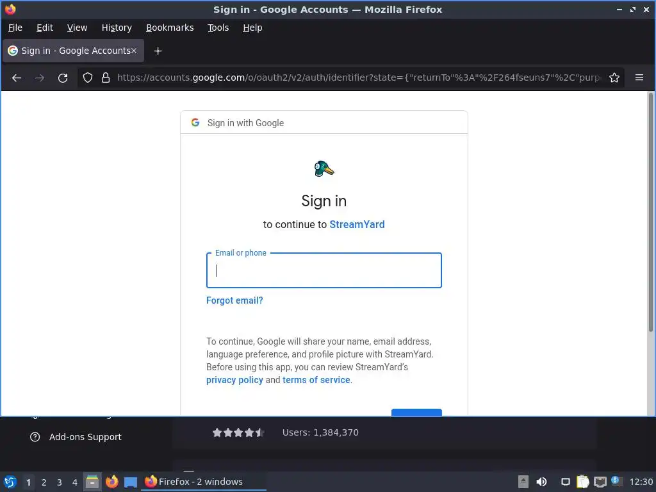Image resolution: width=656 pixels, height=492 pixels.
Task: Click the star rating in background window
Action: [238, 432]
